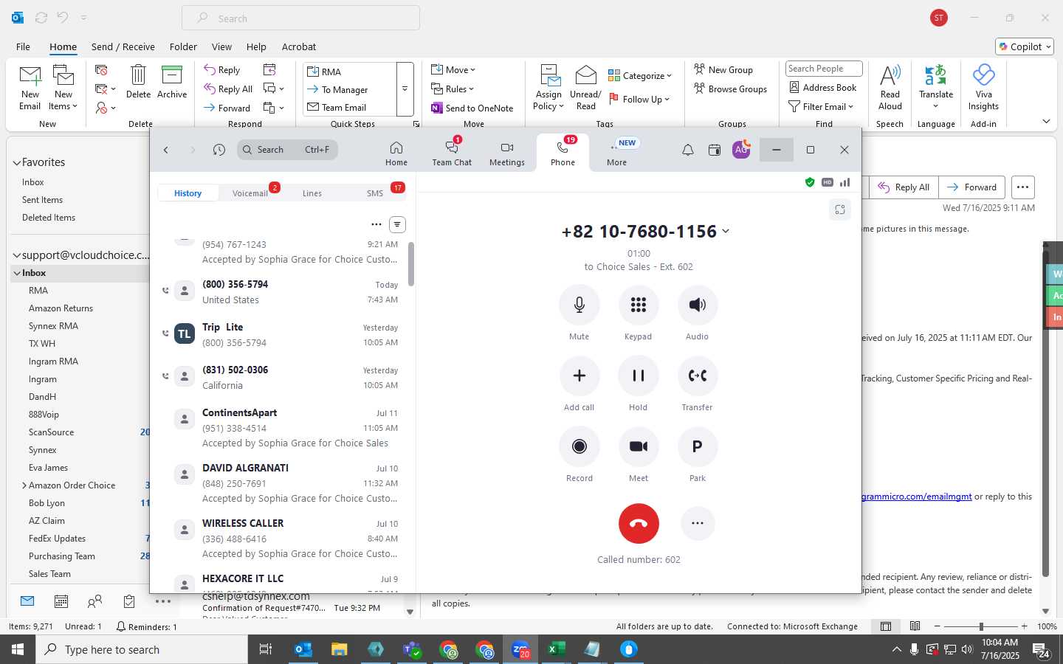Delete the selected Outlook email
Viewport: 1063px width, 664px height.
coord(138,82)
